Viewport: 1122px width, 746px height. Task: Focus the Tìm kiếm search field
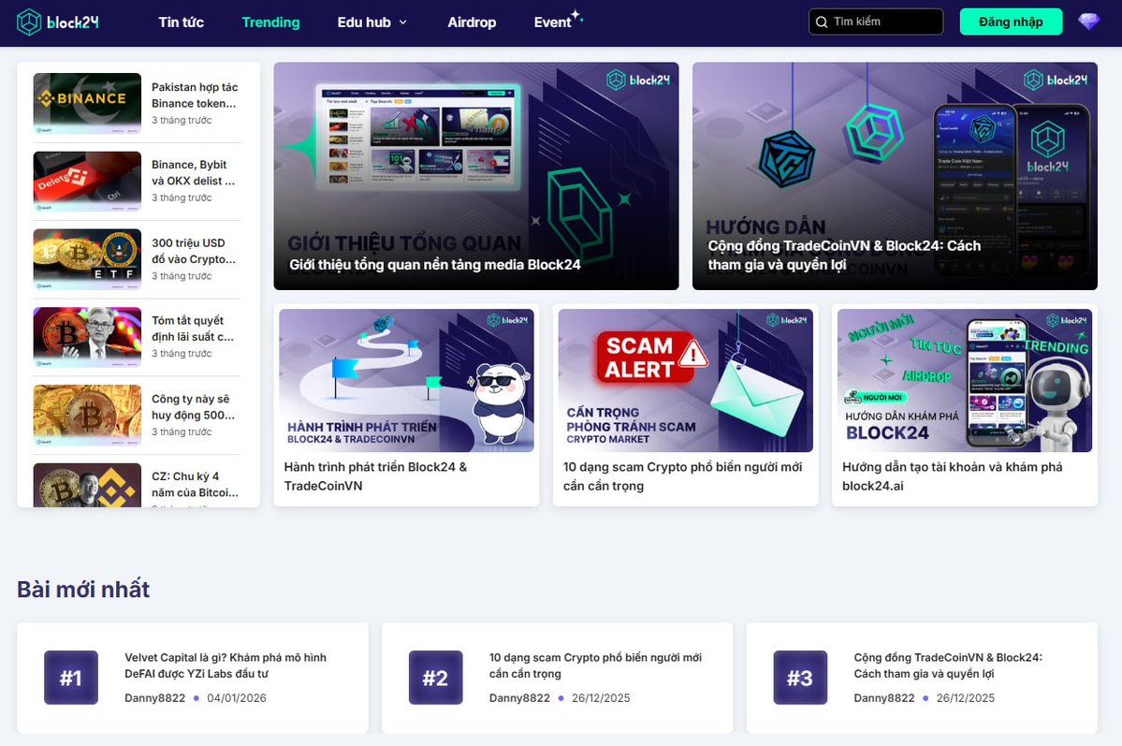(x=876, y=22)
